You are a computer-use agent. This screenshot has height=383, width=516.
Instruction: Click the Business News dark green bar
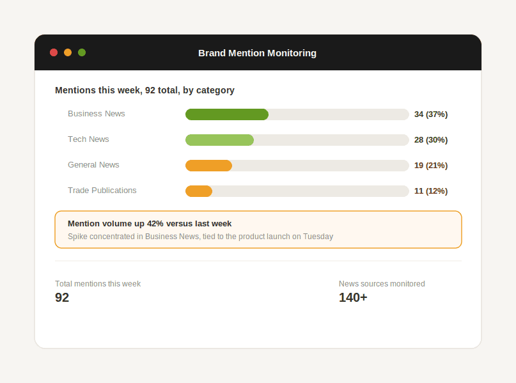[227, 114]
